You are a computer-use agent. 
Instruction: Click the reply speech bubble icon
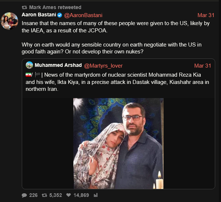pyautogui.click(x=24, y=195)
